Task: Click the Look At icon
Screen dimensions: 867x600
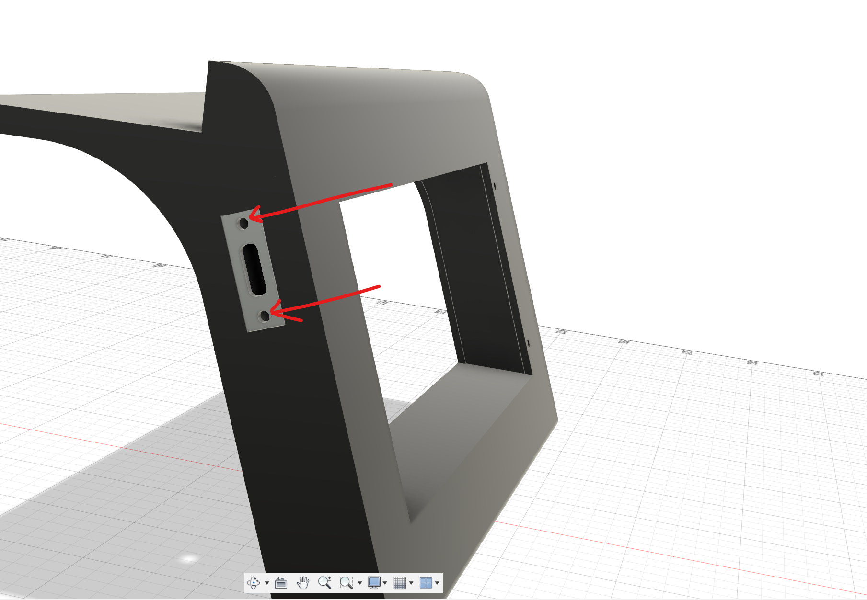Action: (x=281, y=583)
